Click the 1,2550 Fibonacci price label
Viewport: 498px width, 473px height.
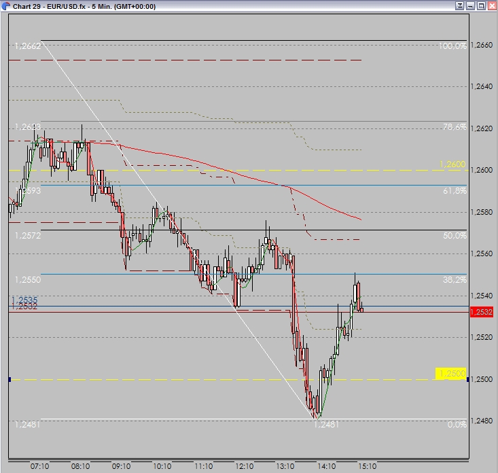click(x=28, y=279)
